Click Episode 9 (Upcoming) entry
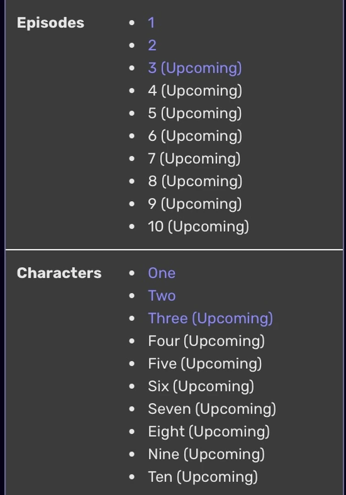This screenshot has width=346, height=495. pos(194,203)
